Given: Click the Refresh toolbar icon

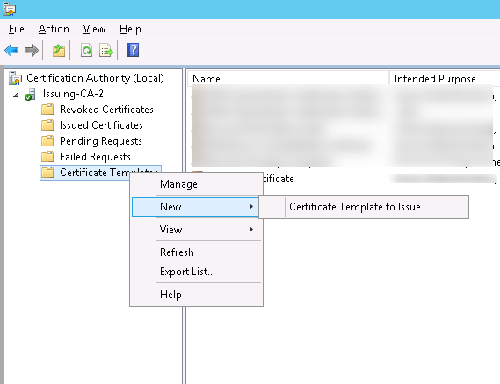Looking at the screenshot, I should [x=86, y=50].
